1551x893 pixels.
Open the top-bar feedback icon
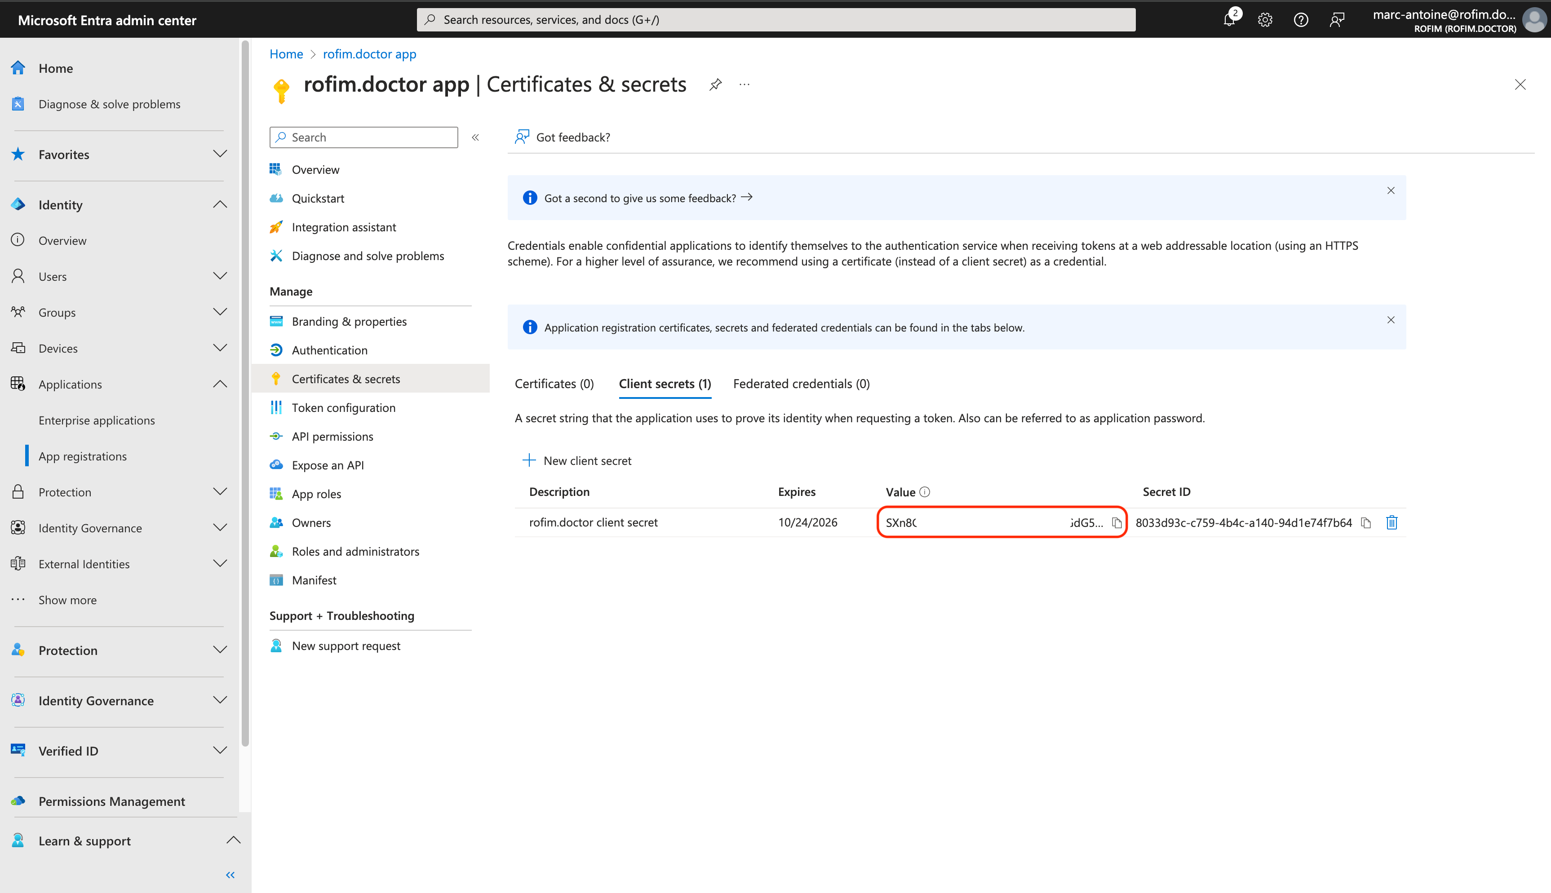tap(1336, 20)
